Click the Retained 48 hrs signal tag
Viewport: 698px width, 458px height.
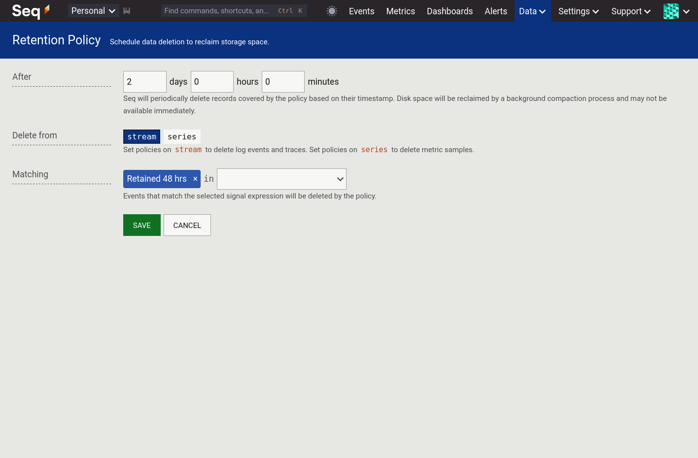pyautogui.click(x=157, y=179)
